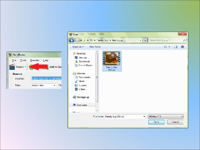Click Add to Queue in HandBrake toolbar

pos(55,67)
